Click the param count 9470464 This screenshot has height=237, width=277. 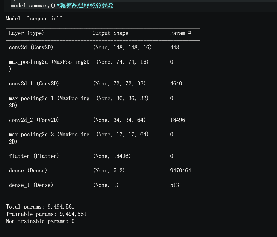pyautogui.click(x=181, y=170)
